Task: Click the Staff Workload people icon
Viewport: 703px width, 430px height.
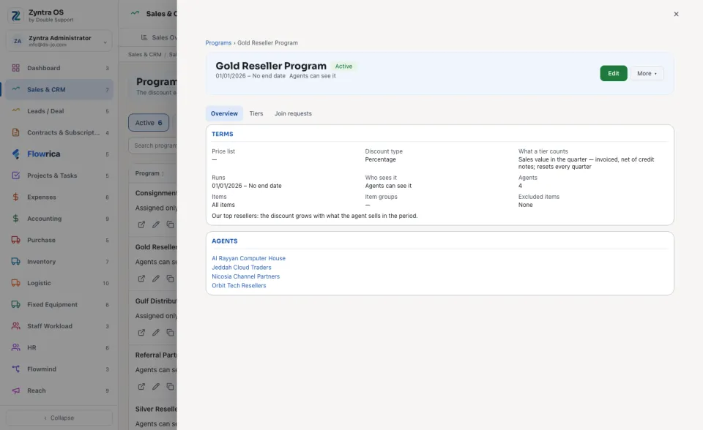Action: 15,326
